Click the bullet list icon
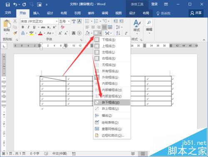208x157 pixels. pyautogui.click(x=87, y=21)
